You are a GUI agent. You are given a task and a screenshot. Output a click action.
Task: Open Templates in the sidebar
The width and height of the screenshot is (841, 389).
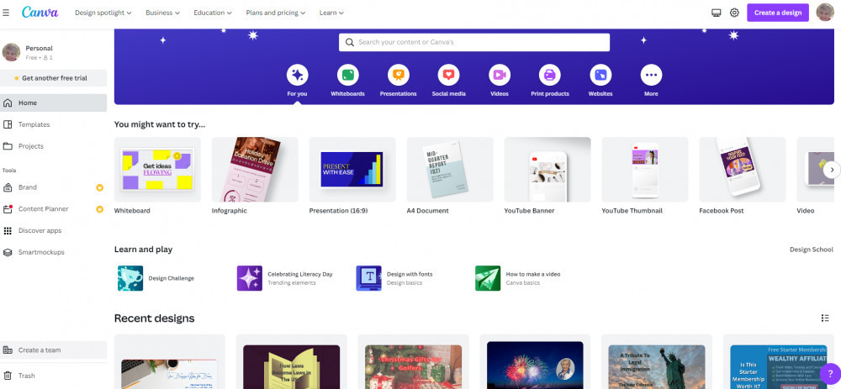click(54, 124)
